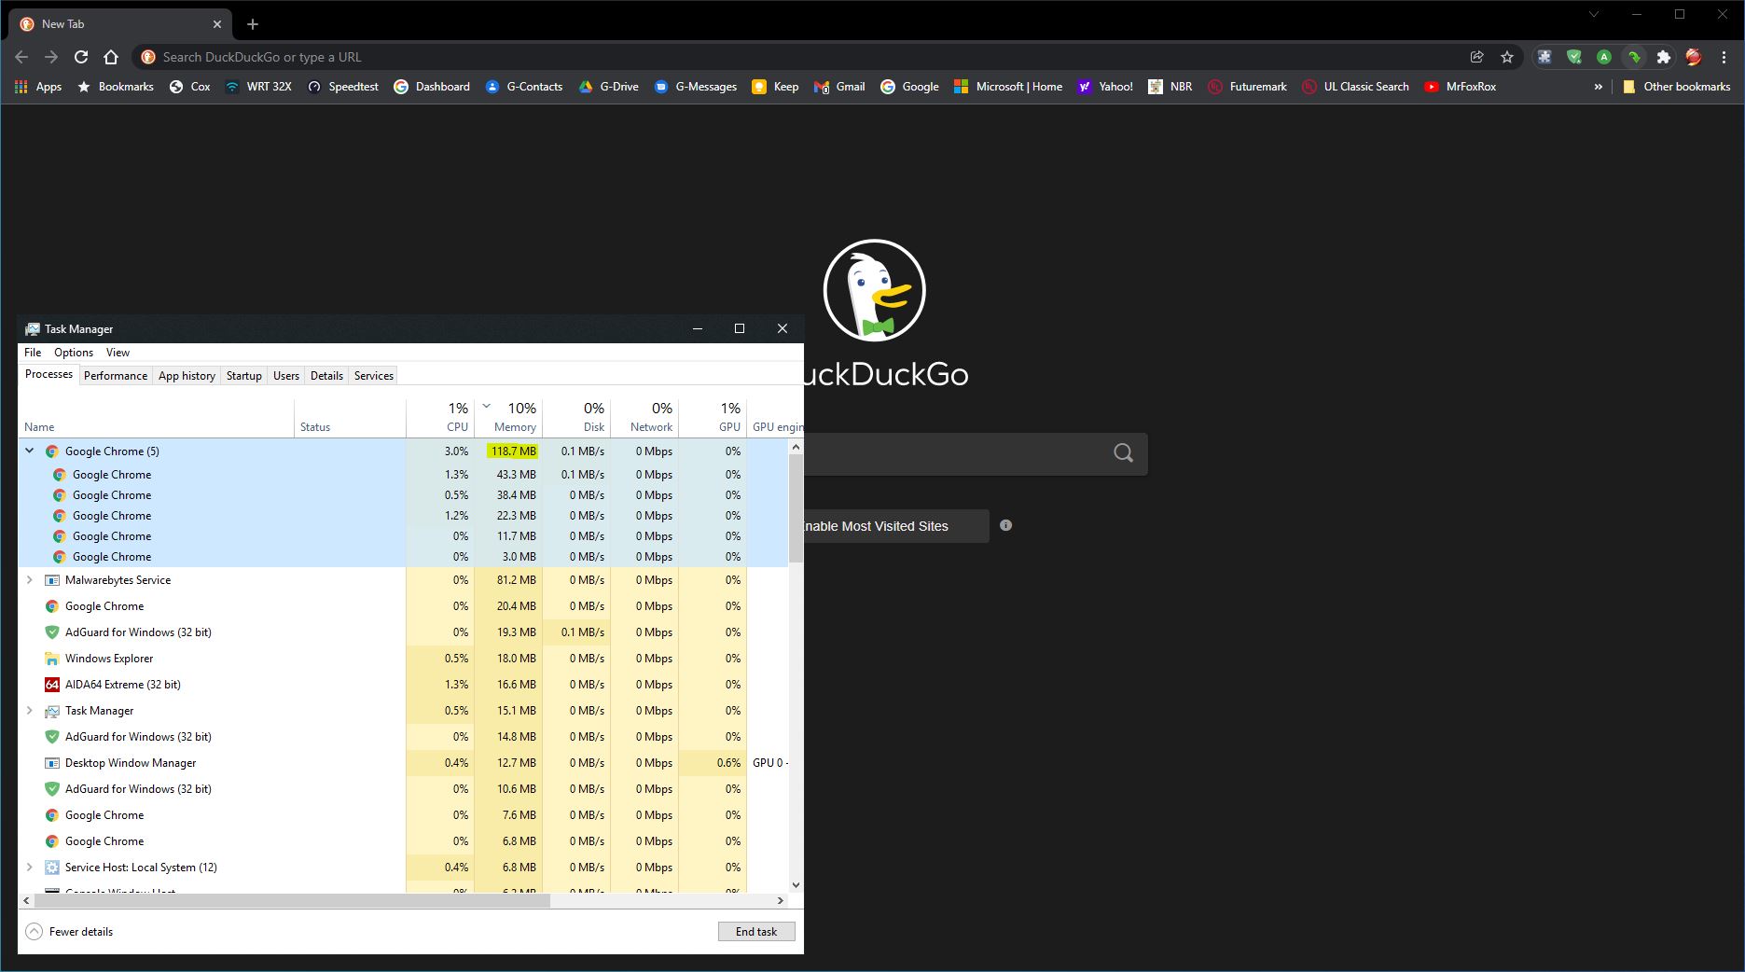Sort processes by the Memory column

point(508,418)
